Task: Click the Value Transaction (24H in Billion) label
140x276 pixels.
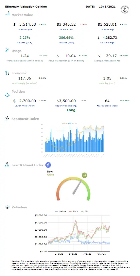Action: click(66, 61)
